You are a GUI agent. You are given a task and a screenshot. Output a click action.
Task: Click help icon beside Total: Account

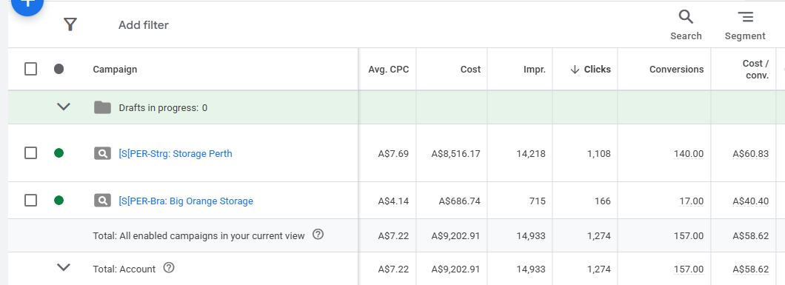coord(169,267)
